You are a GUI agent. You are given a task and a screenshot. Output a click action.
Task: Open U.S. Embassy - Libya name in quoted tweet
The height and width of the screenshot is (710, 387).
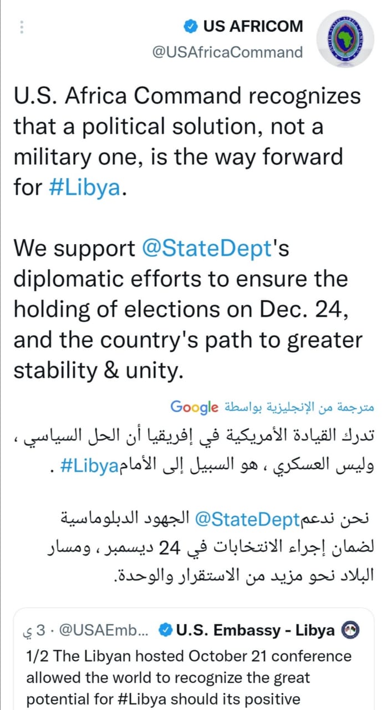(x=255, y=630)
